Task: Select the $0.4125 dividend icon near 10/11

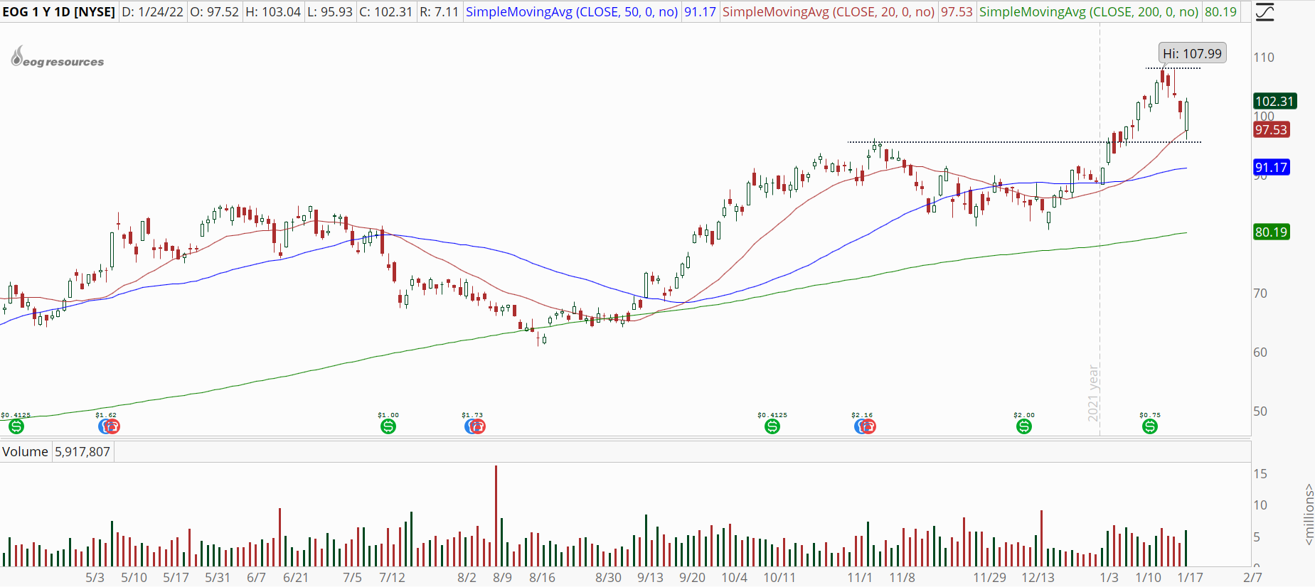Action: pyautogui.click(x=772, y=426)
